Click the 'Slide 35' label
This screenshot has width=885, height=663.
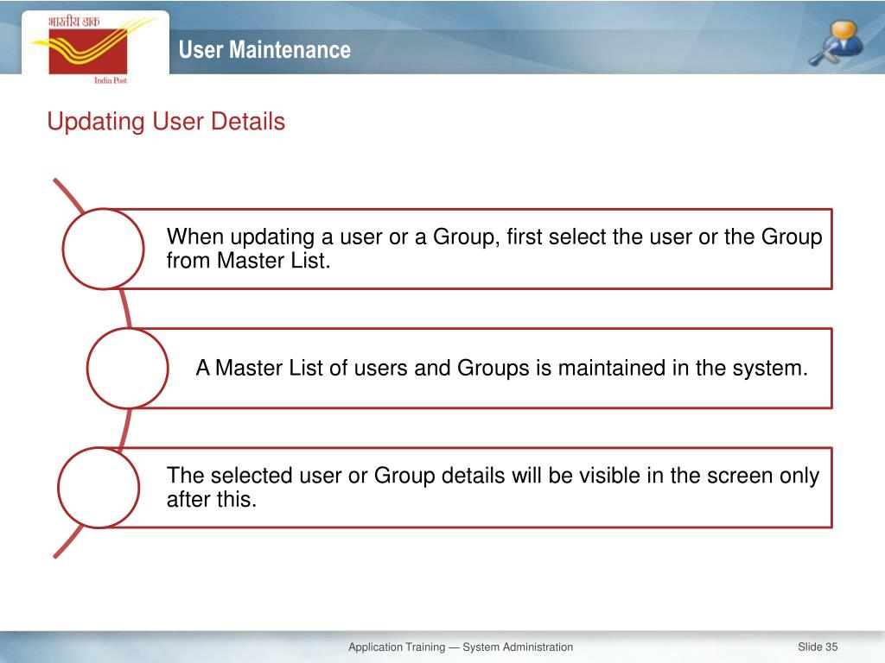click(x=818, y=647)
